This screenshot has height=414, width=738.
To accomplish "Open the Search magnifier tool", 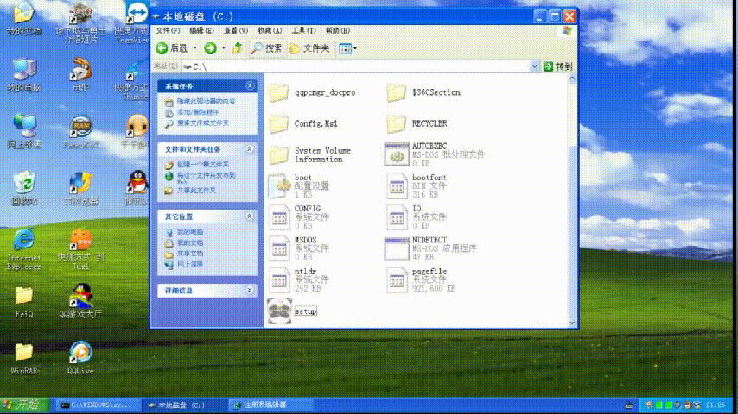I will pos(266,48).
